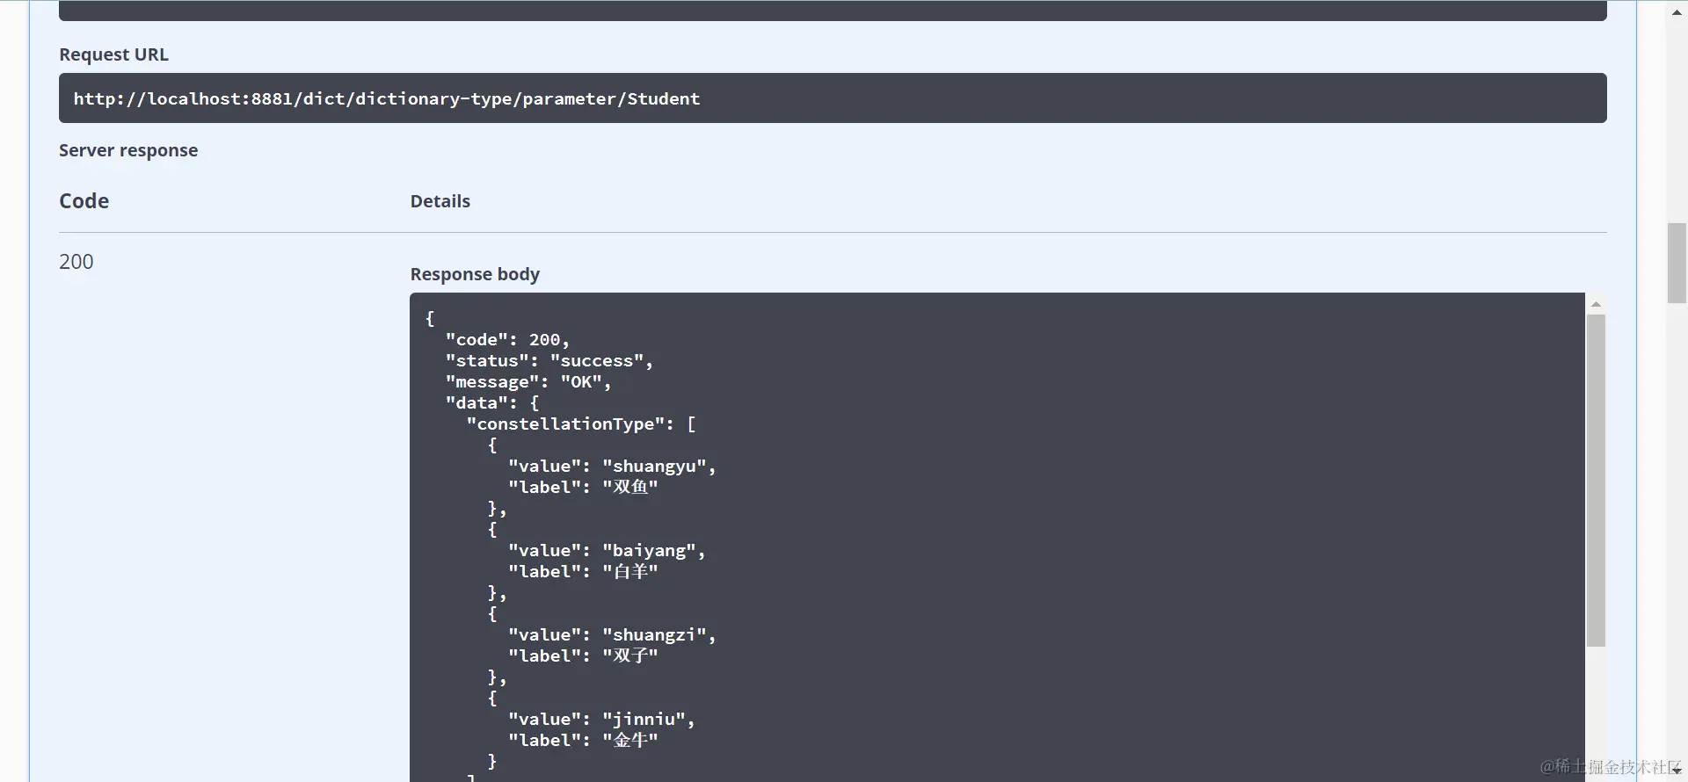Click the Request URL text box
The width and height of the screenshot is (1688, 782).
point(832,98)
